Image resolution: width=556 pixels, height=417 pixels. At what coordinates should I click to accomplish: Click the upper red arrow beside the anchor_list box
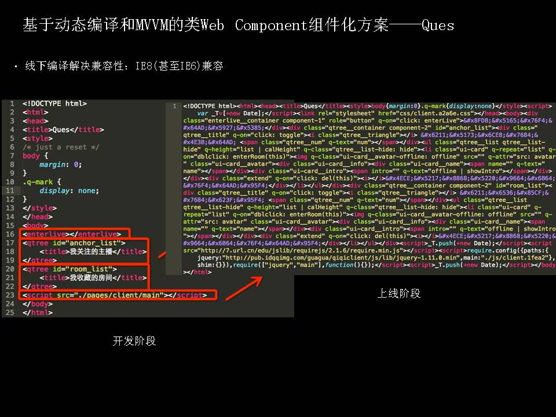[x=160, y=253]
